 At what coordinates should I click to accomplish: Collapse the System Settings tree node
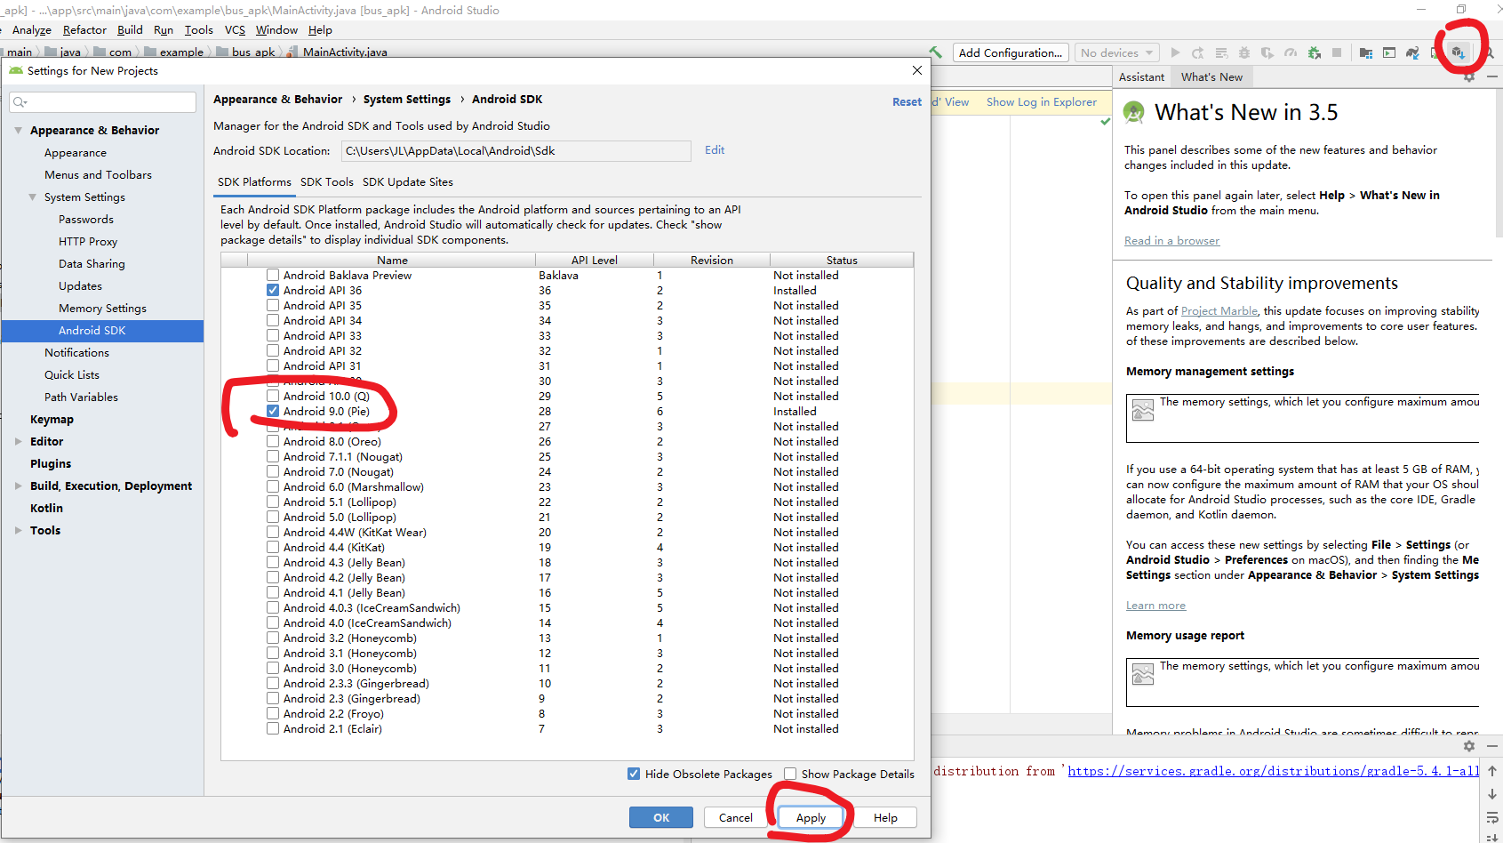[x=33, y=197]
